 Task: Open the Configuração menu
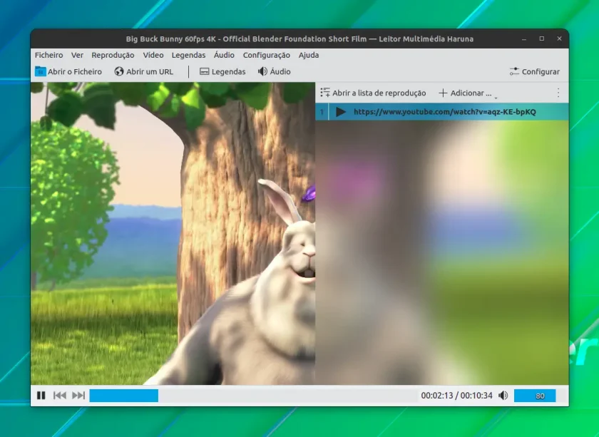click(x=266, y=55)
